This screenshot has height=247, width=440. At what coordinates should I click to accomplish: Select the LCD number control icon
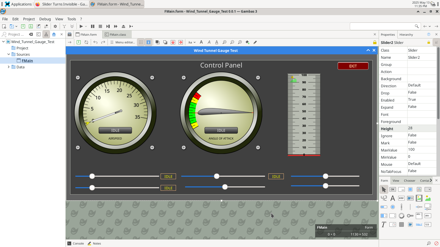[x=384, y=198]
